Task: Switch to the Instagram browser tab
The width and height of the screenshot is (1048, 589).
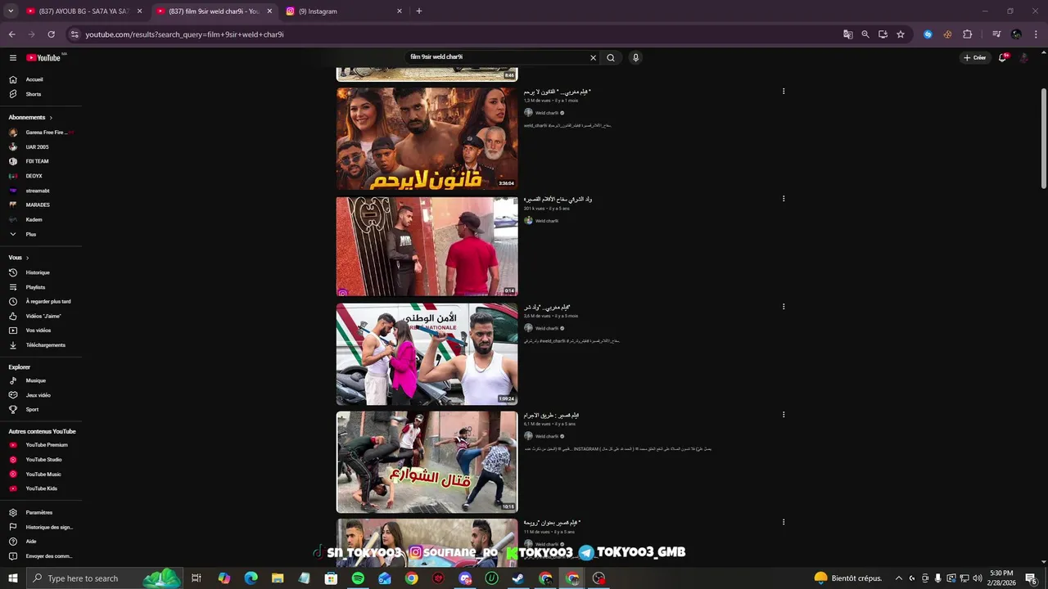Action: 344,11
